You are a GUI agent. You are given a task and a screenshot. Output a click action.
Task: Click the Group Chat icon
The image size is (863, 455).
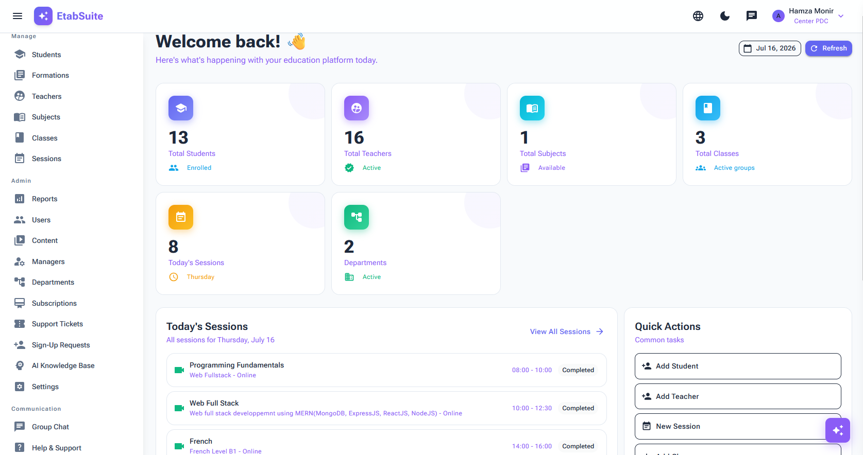[20, 427]
